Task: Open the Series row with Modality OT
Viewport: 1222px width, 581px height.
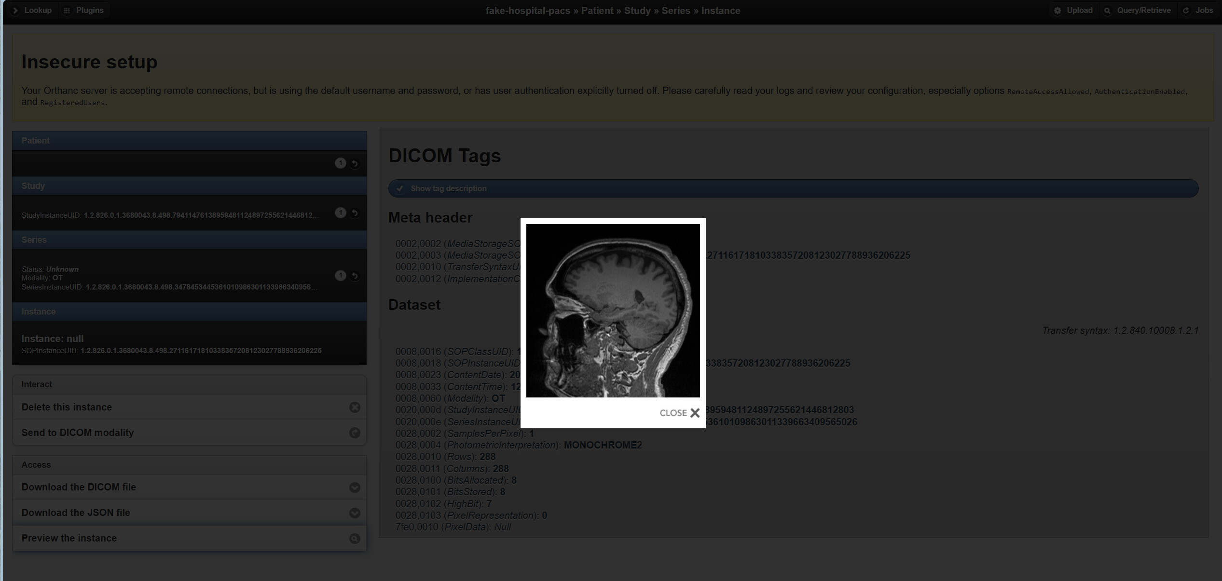Action: coord(189,276)
